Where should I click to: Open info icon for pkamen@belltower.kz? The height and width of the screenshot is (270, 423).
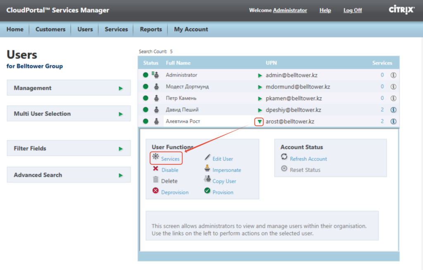click(x=393, y=98)
